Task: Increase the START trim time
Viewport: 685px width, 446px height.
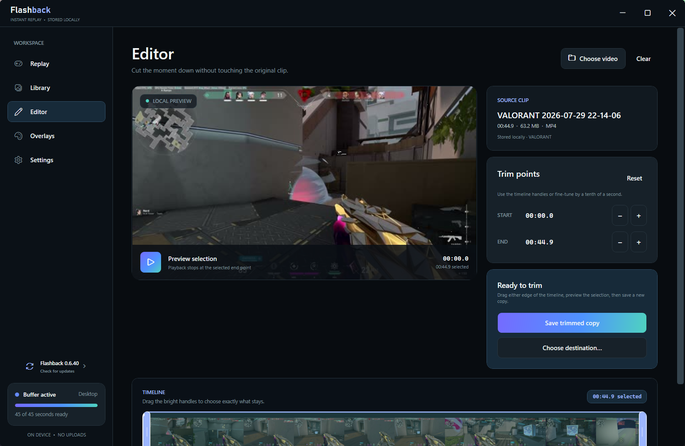Action: (x=639, y=215)
